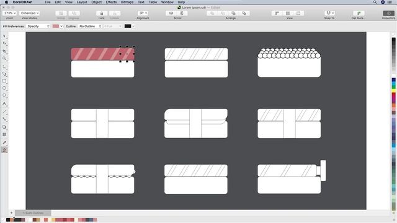Open the Fill Preferences Specify dropdown

38,26
